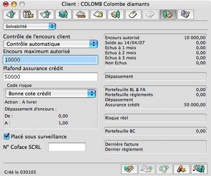Open the Solvabilité section dropdown
This screenshot has height=176, width=211.
click(29, 27)
